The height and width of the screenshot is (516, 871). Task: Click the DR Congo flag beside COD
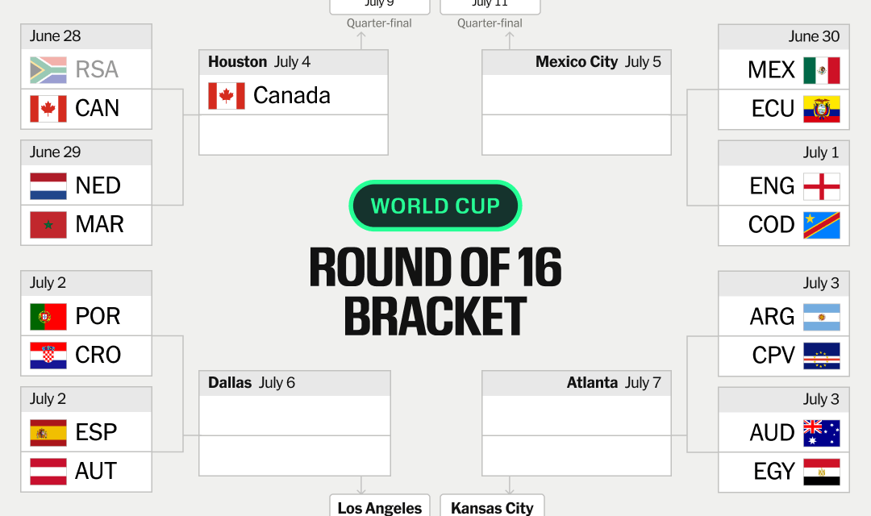point(822,226)
